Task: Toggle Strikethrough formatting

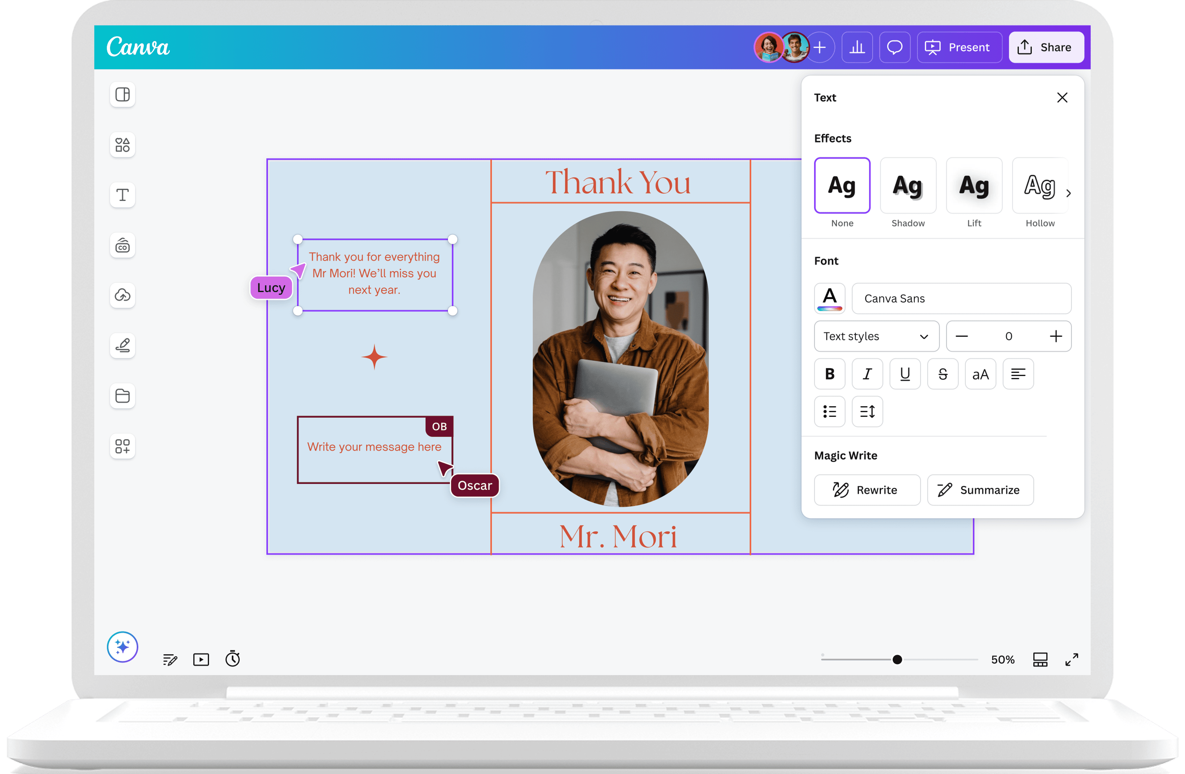Action: [x=942, y=374]
